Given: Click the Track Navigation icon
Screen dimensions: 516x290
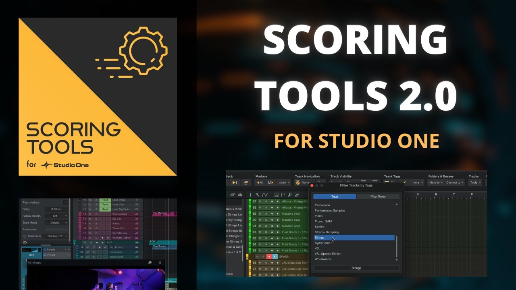Looking at the screenshot, I should (x=298, y=183).
